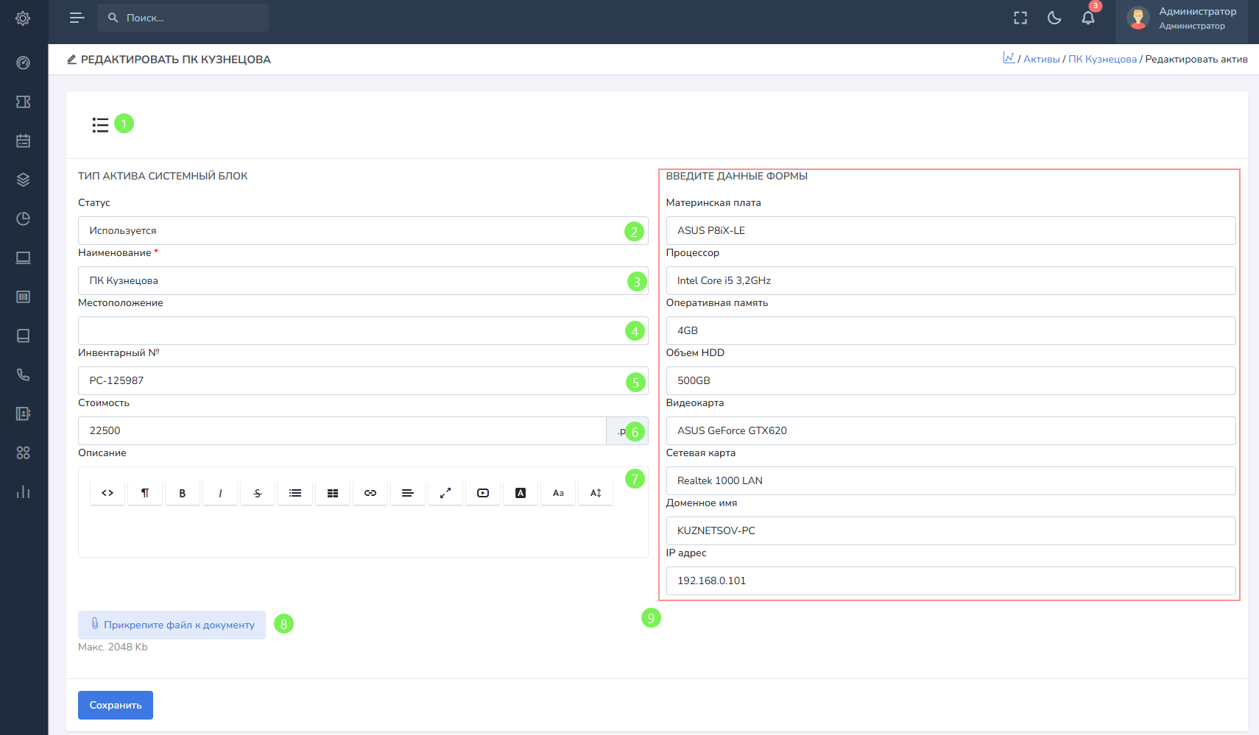The image size is (1259, 735).
Task: Toggle the sidebar with the hamburger menu
Action: (x=77, y=18)
